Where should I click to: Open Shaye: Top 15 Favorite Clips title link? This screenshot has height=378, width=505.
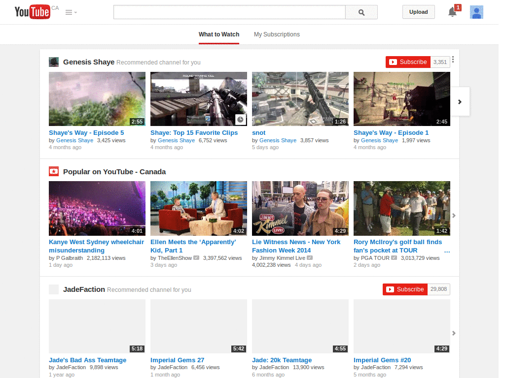194,133
